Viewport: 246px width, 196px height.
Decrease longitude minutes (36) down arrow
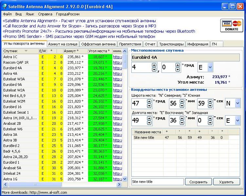pyautogui.click(x=182, y=122)
